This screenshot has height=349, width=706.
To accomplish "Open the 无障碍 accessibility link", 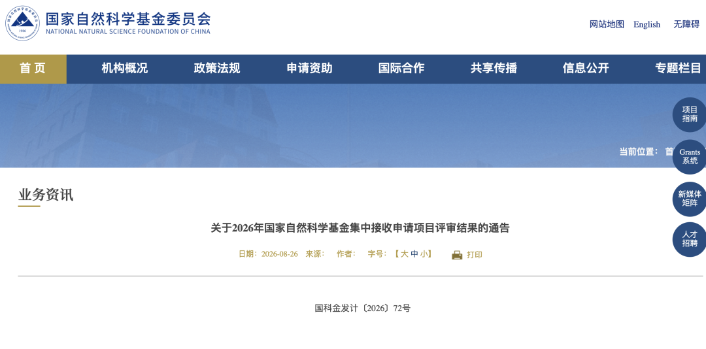I will pos(686,24).
